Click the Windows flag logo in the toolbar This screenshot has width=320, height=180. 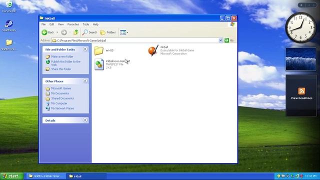coord(232,24)
